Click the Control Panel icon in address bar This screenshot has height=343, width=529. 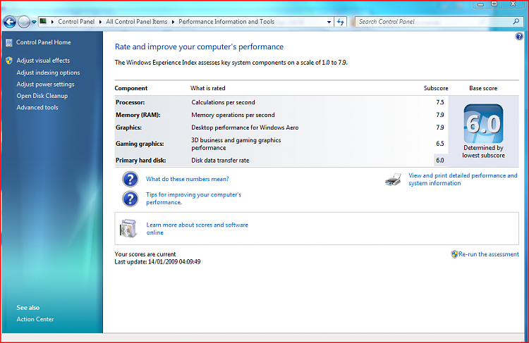[x=43, y=22]
